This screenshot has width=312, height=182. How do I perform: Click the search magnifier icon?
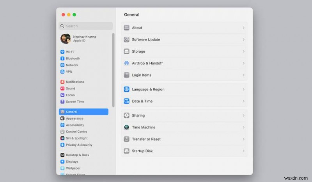(x=62, y=26)
